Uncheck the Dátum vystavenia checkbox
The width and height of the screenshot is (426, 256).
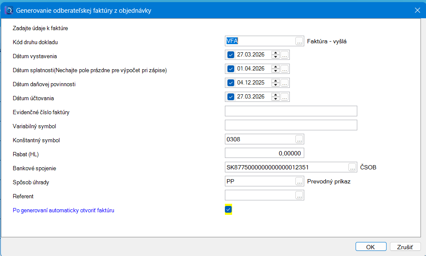tap(231, 55)
